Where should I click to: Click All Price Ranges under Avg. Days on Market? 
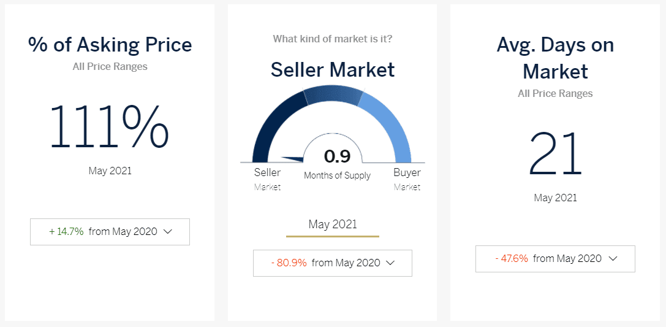click(555, 94)
